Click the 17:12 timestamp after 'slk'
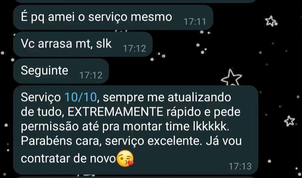Viewport: 302px width, 178px height. (134, 49)
